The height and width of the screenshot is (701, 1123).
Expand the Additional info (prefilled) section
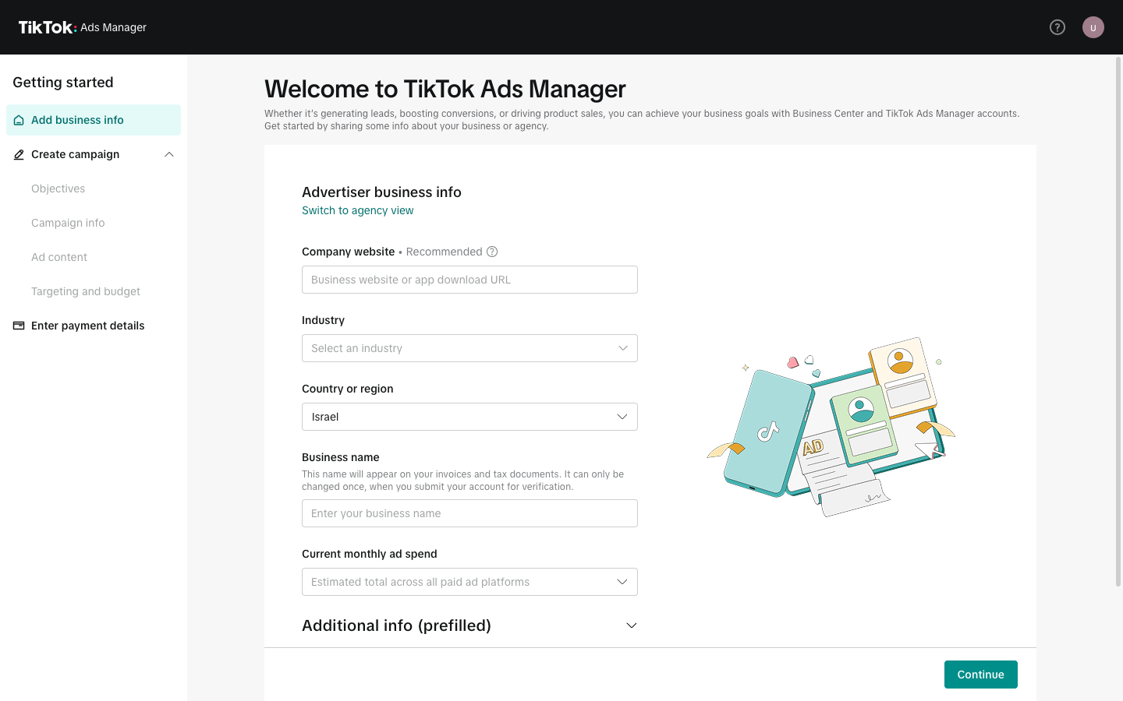pyautogui.click(x=469, y=625)
